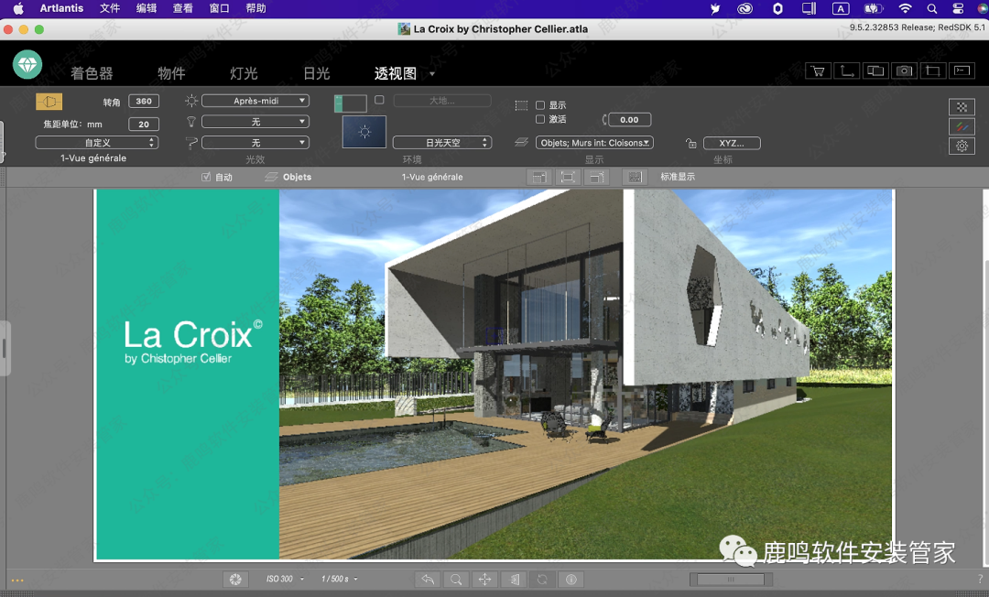
Task: Select the pan move tool at bottom
Action: [x=484, y=579]
